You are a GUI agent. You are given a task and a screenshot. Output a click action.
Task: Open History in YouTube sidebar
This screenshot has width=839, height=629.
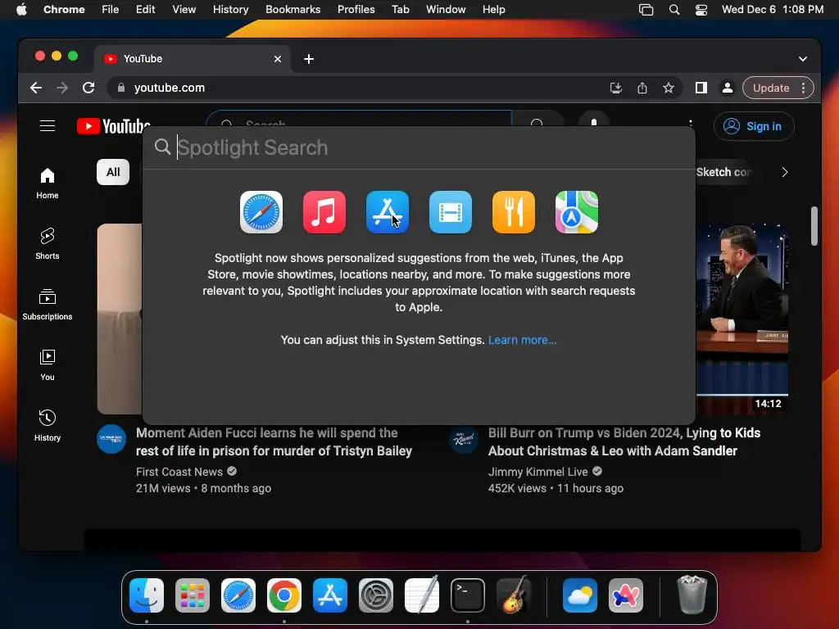pos(48,425)
